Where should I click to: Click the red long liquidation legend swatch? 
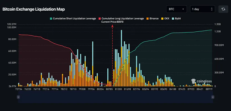click(100, 19)
